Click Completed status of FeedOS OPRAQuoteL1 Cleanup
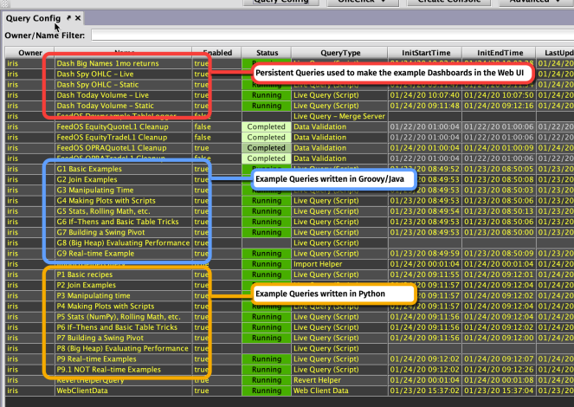This screenshot has width=574, height=407. 266,148
